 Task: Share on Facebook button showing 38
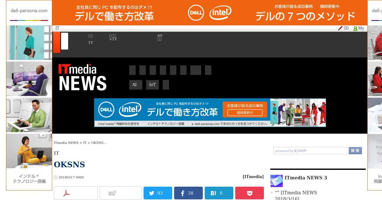pyautogui.click(x=188, y=193)
